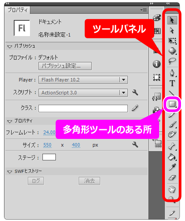This screenshot has width=185, height=221.
Task: Open the Transform panel icon
Action: coord(157,77)
